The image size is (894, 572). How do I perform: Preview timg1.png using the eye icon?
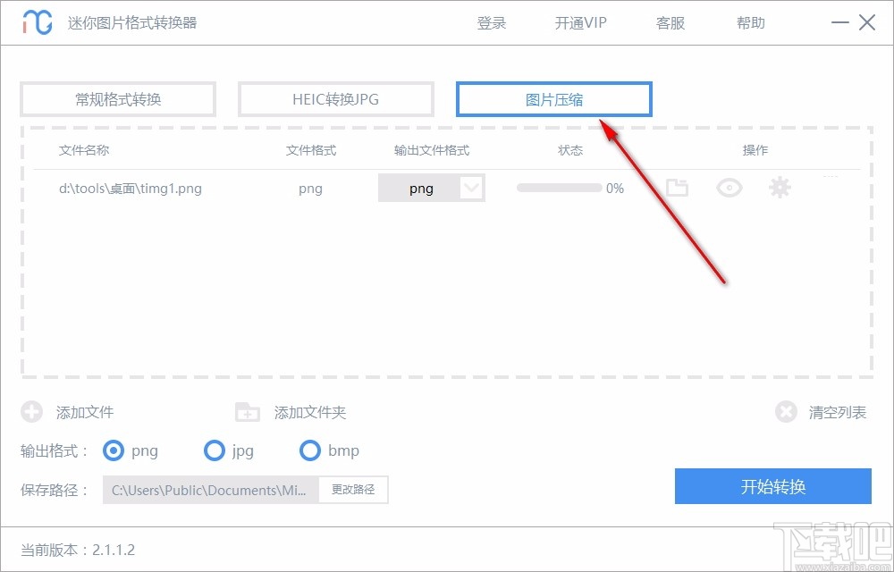click(x=729, y=188)
